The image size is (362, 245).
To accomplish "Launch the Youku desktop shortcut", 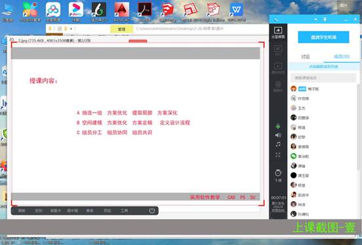I will coord(76,12).
